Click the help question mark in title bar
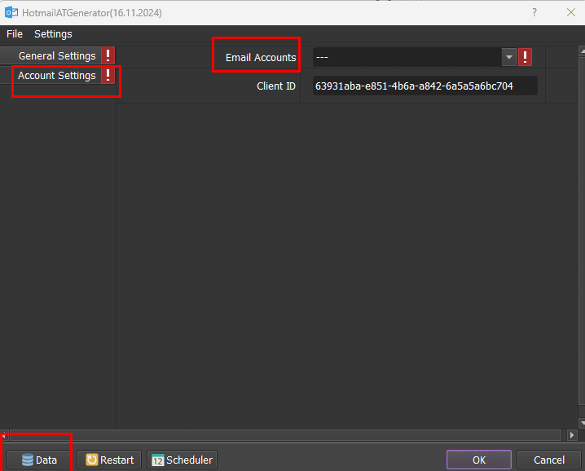Image resolution: width=585 pixels, height=471 pixels. pyautogui.click(x=534, y=12)
